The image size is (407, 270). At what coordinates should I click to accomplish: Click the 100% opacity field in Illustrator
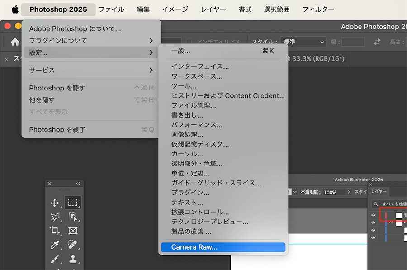pyautogui.click(x=334, y=192)
